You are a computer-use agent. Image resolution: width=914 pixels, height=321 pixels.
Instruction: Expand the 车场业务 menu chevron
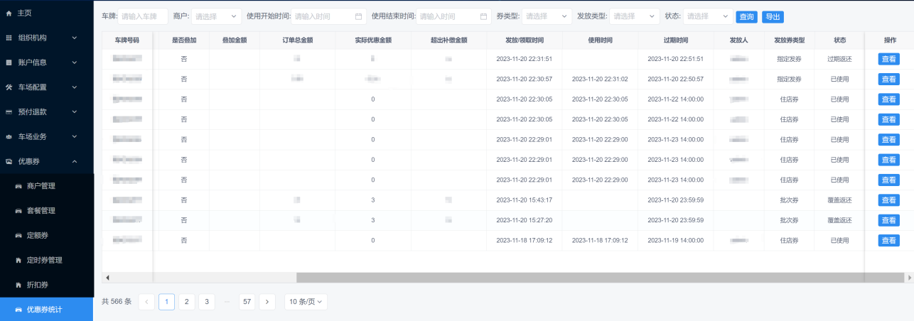[x=75, y=136]
